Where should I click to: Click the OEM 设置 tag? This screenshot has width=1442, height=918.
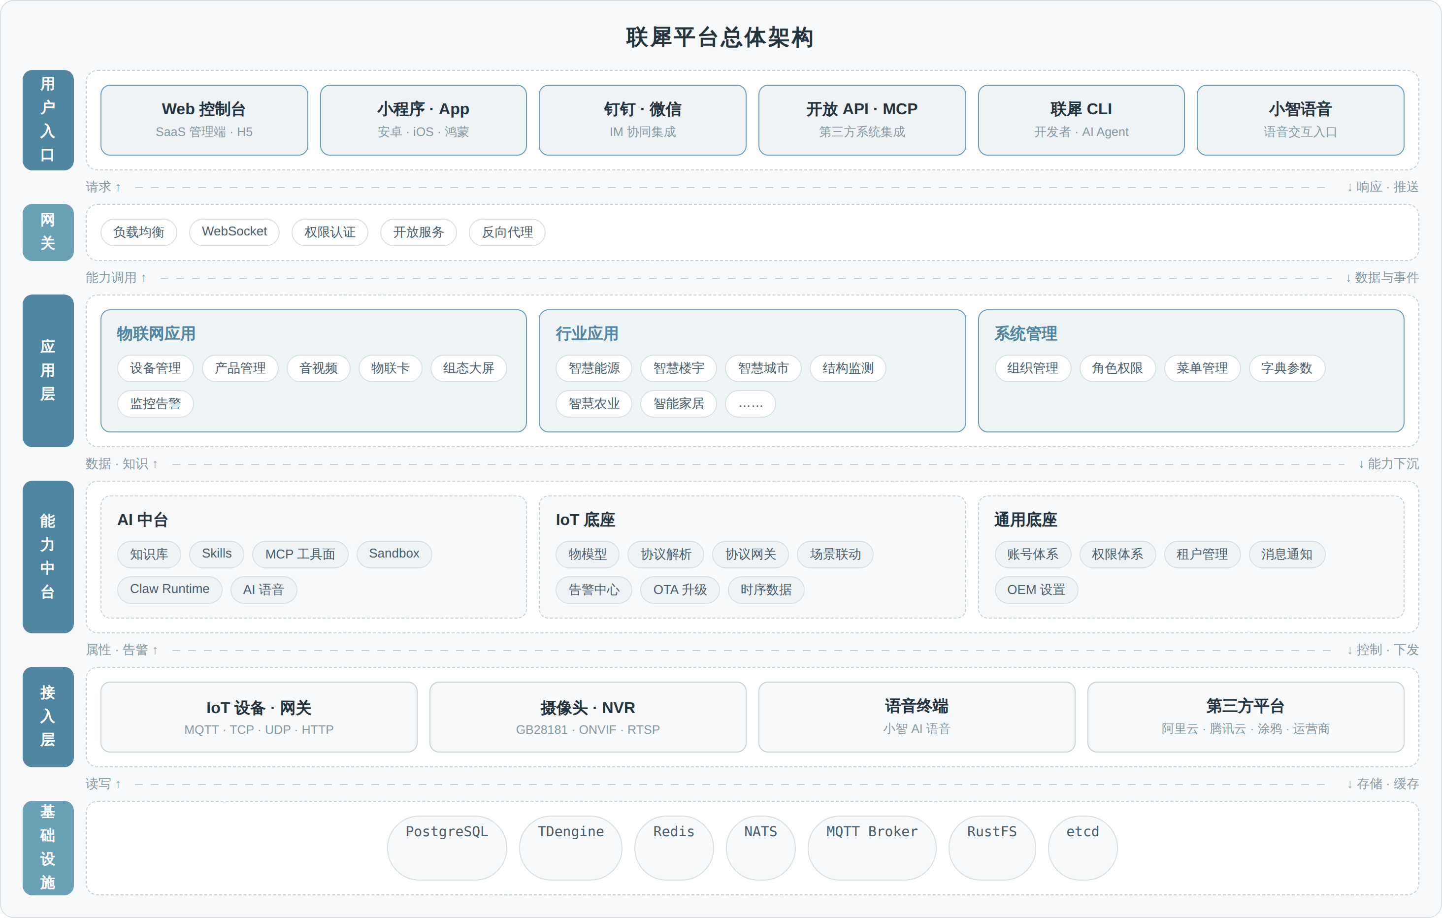click(1036, 590)
